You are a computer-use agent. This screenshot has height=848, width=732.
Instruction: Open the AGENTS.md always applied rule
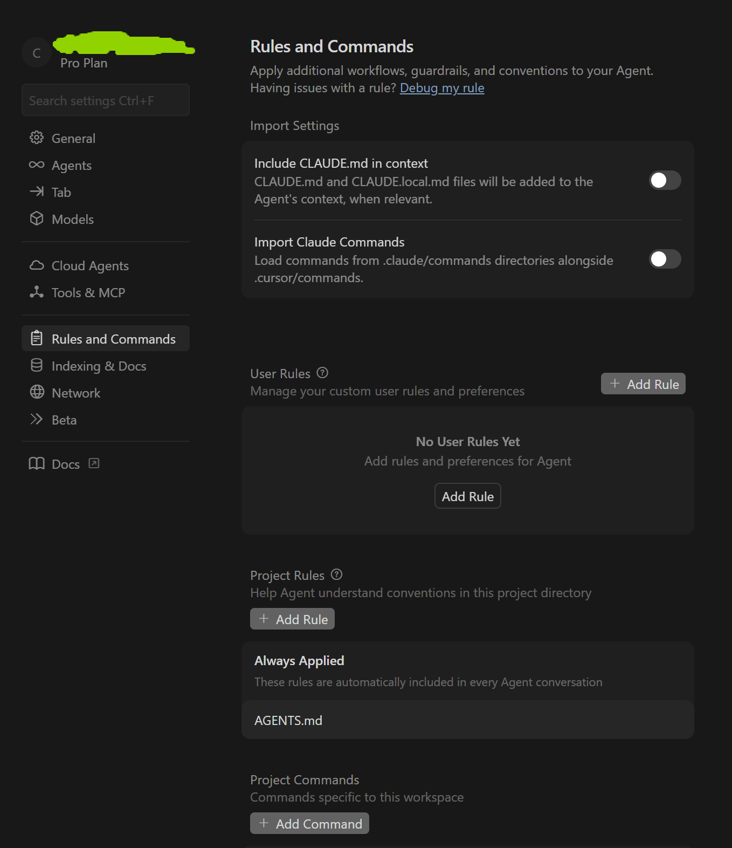468,720
